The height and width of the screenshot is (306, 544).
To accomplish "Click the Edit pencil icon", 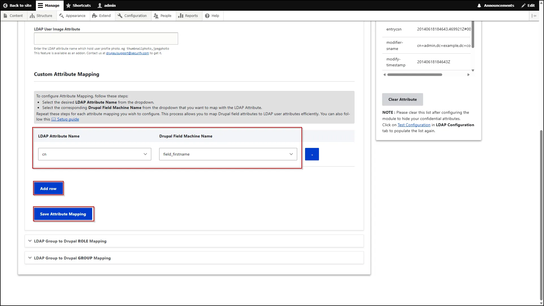I will point(524,5).
